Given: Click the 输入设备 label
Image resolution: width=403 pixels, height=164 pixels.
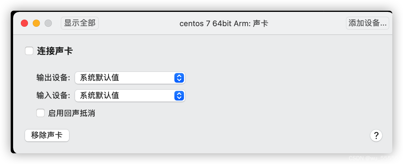Looking at the screenshot, I should (x=53, y=95).
